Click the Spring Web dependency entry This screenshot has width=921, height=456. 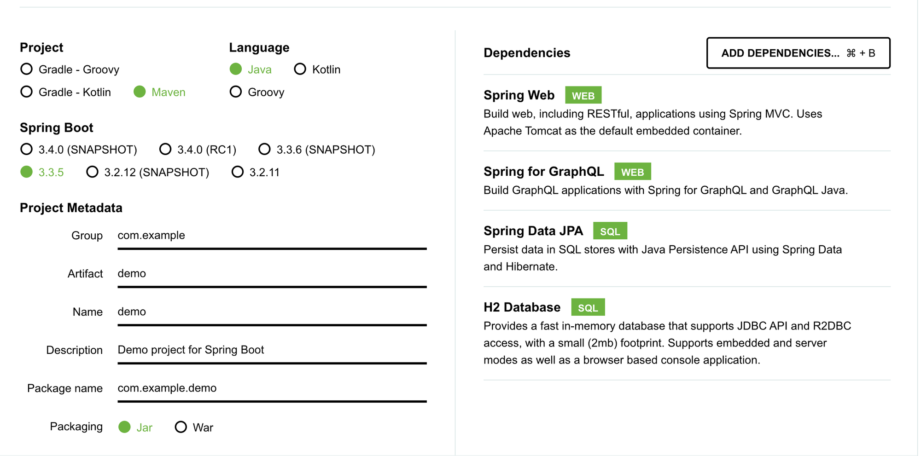point(519,95)
